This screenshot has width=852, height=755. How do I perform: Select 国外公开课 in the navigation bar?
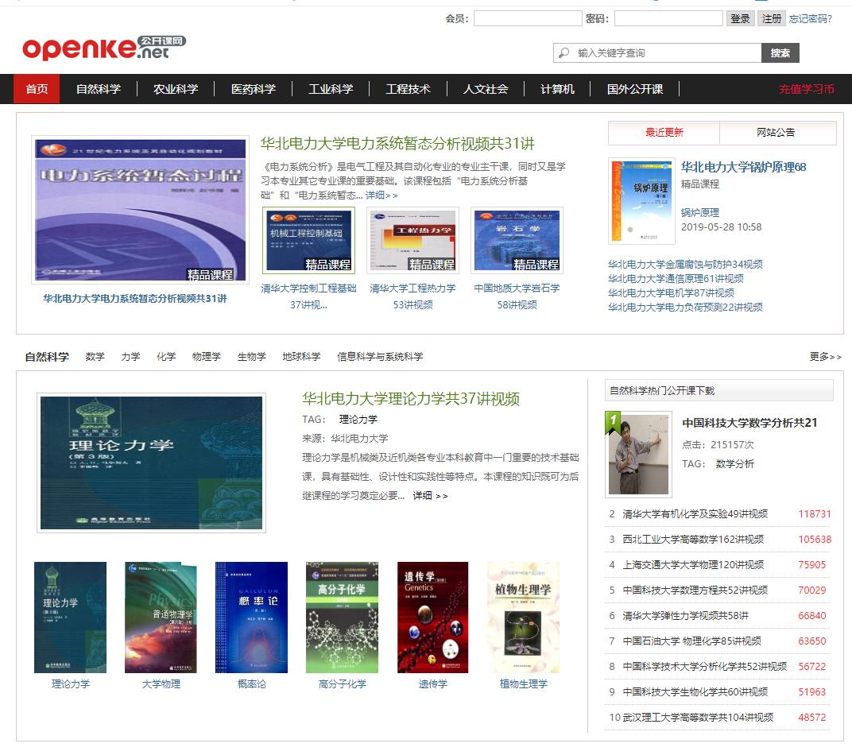click(636, 89)
